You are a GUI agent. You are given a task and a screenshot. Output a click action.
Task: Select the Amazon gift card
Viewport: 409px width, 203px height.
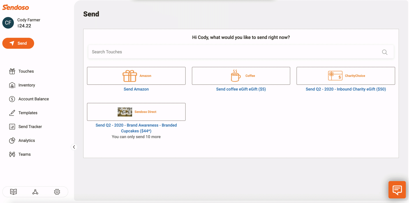click(x=136, y=76)
